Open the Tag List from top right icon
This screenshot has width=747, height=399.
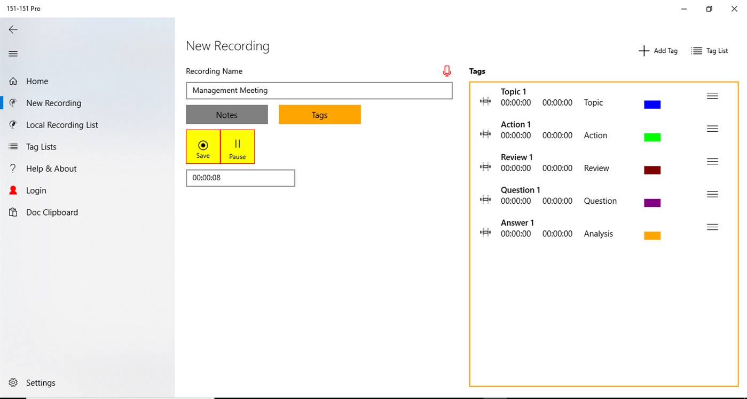pyautogui.click(x=709, y=50)
